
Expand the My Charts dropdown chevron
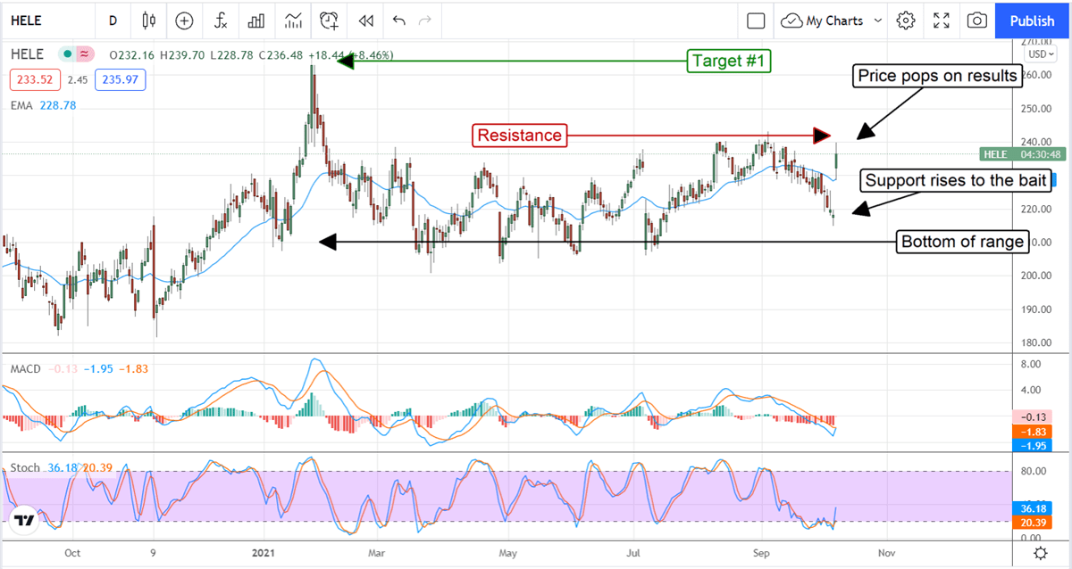pyautogui.click(x=877, y=20)
